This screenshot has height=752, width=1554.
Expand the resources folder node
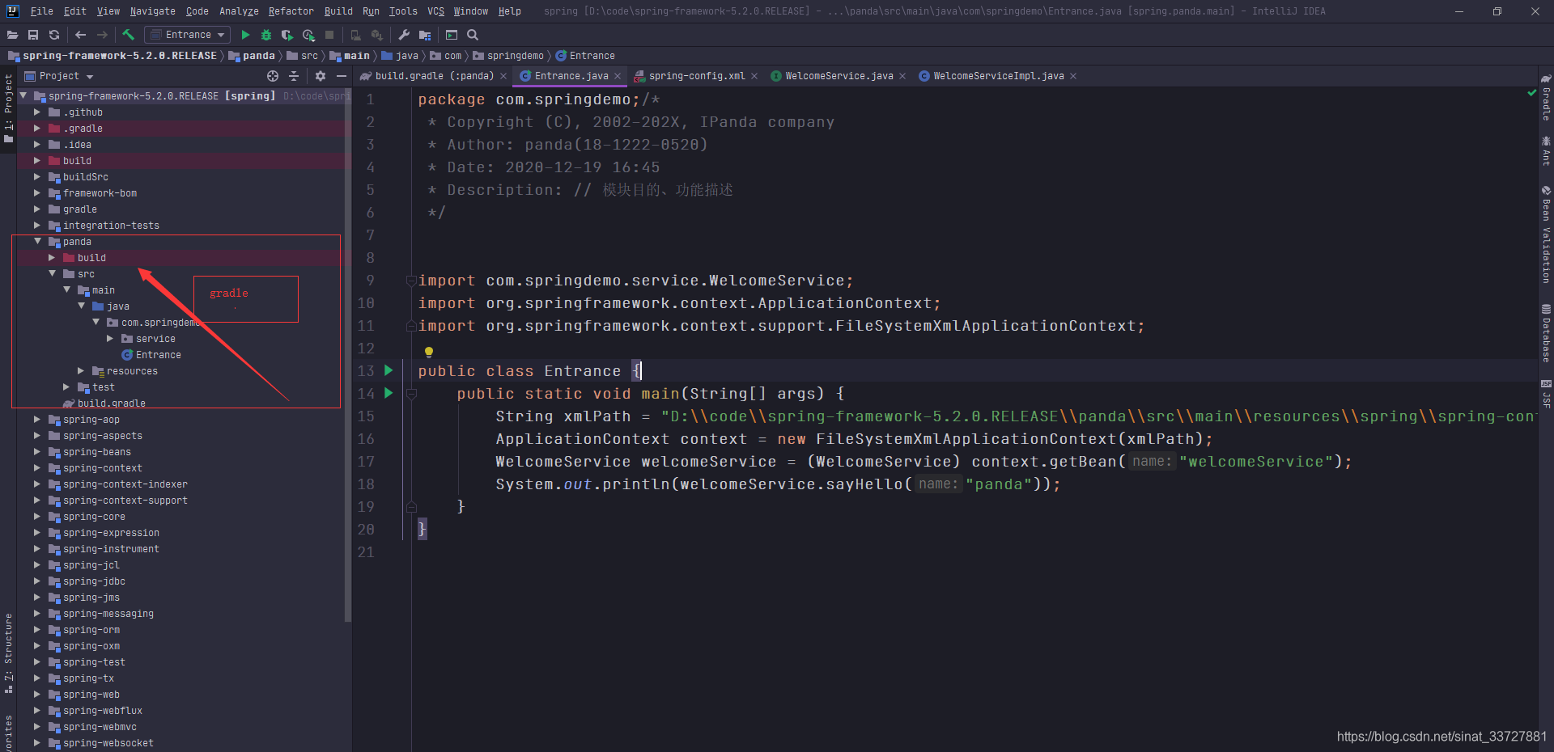click(81, 370)
